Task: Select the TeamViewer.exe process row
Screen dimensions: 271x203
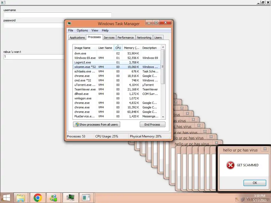Action: click(117, 89)
